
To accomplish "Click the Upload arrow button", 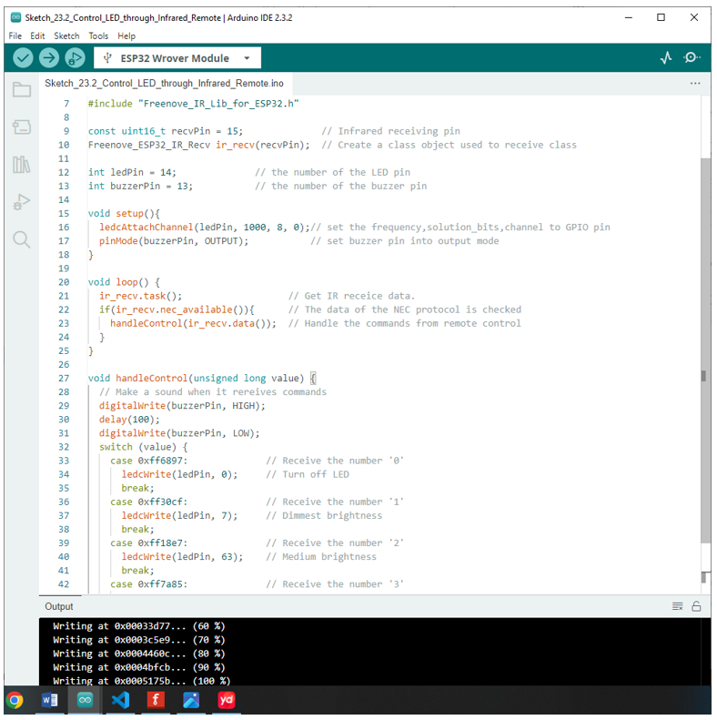I will [48, 58].
